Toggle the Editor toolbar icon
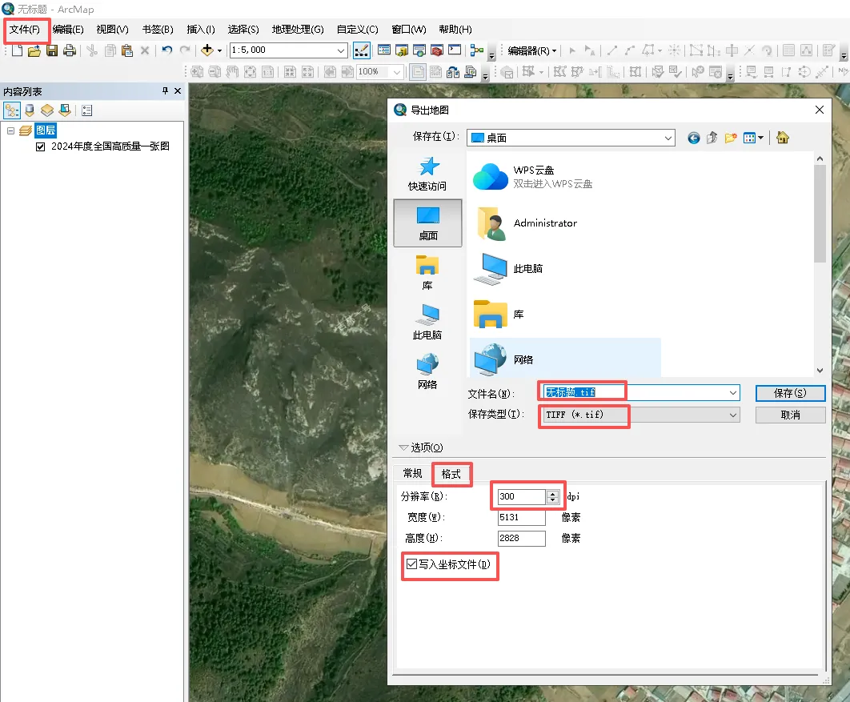 point(362,50)
